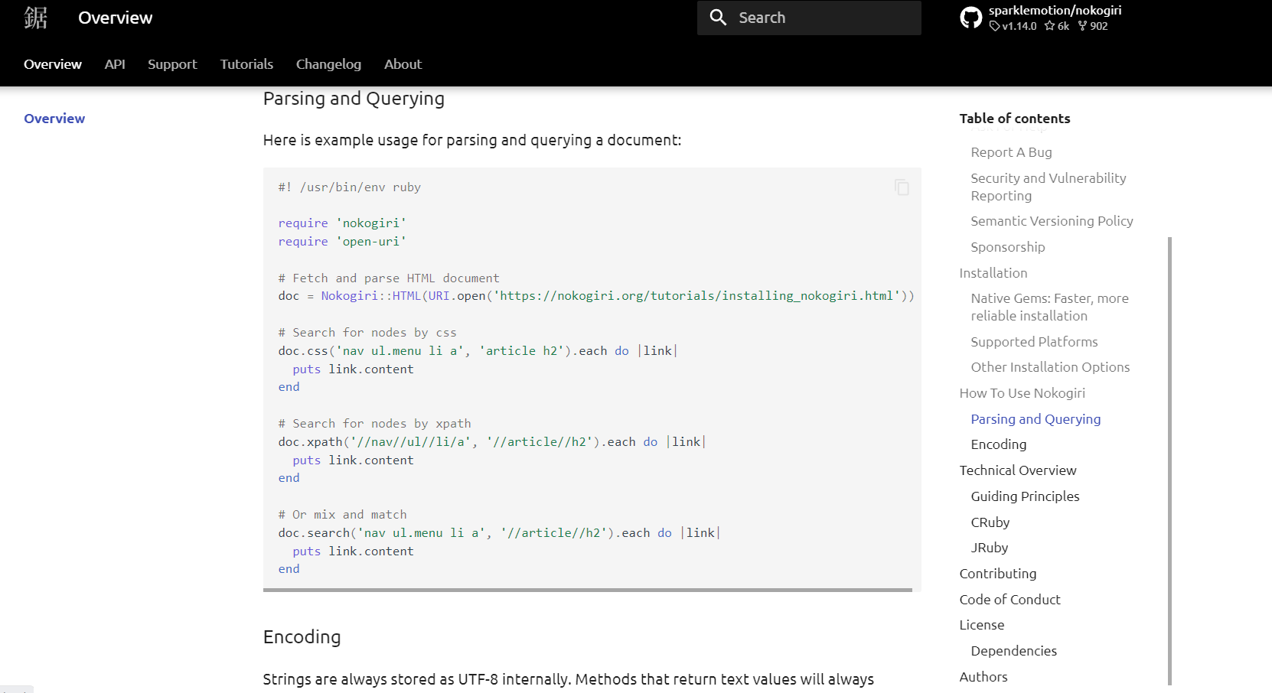This screenshot has width=1272, height=693.
Task: Jump to Contributing section
Action: coord(998,574)
